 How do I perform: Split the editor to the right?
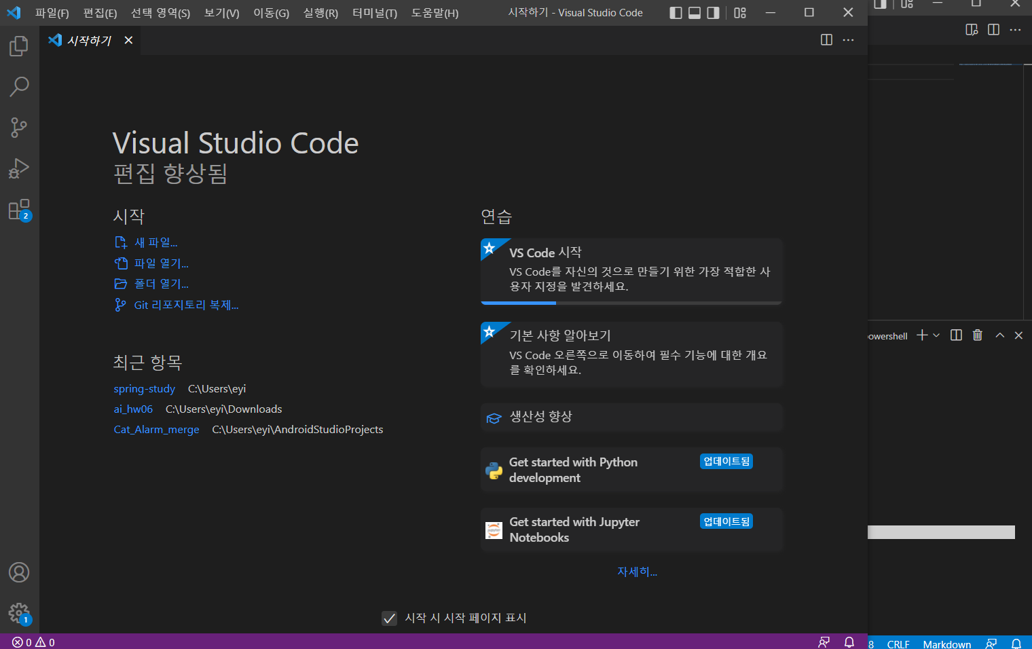[x=826, y=40]
